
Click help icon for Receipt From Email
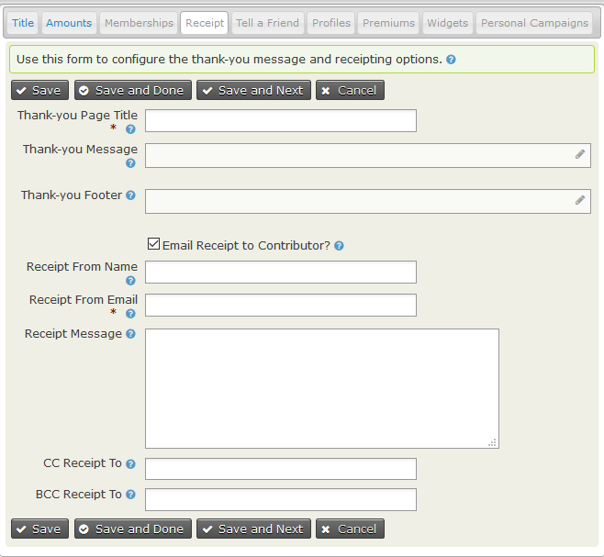(130, 314)
